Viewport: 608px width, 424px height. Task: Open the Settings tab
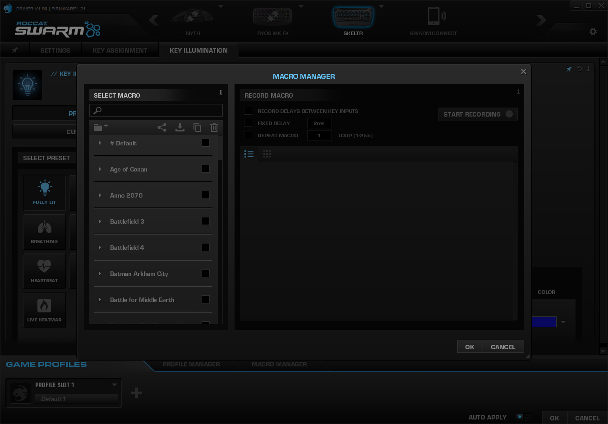coord(55,50)
